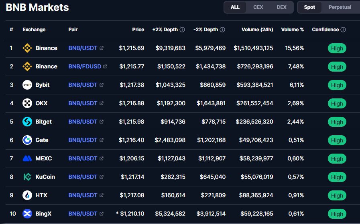Click the -2% depth value $3,912,514

pyautogui.click(x=211, y=214)
